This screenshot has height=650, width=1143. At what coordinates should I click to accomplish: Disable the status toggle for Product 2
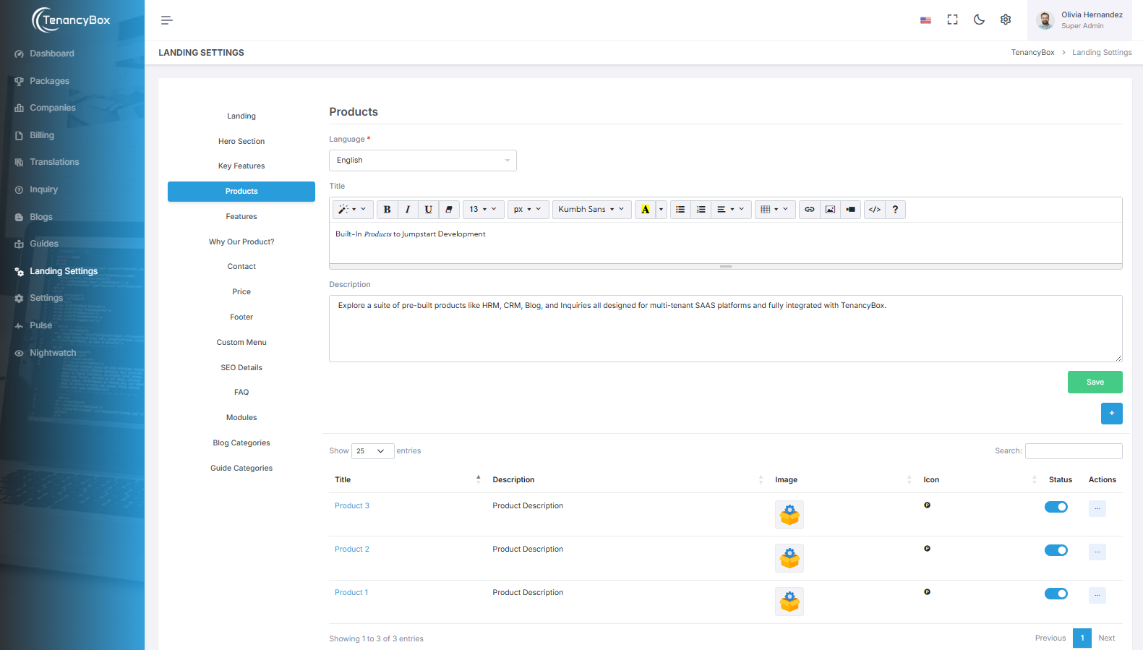coord(1056,550)
